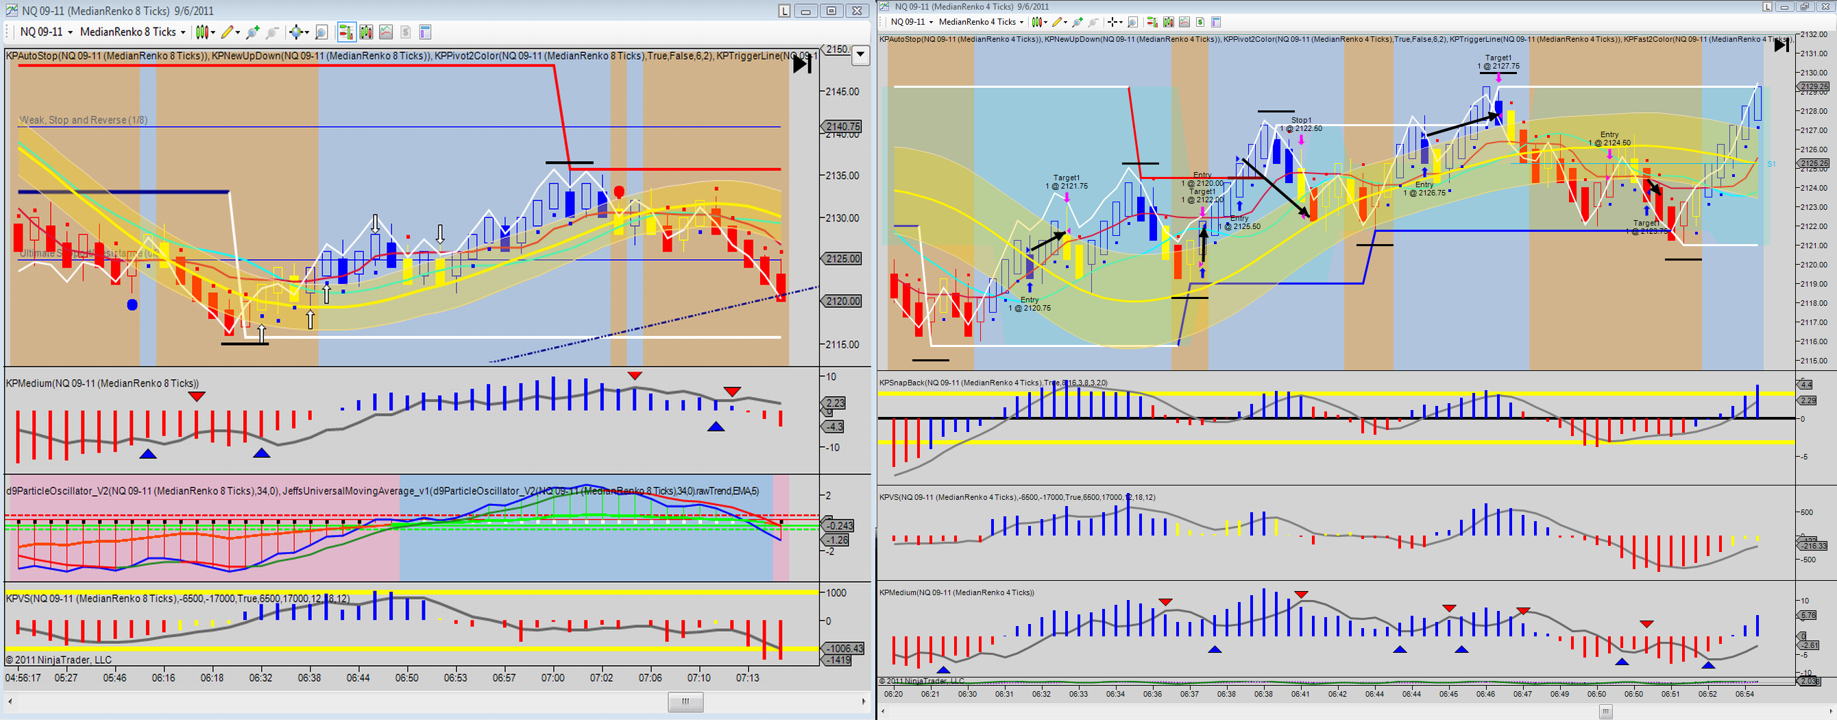1837x720 pixels.
Task: Open chart style candlestick icon in 4 Ticks window
Action: (1036, 22)
